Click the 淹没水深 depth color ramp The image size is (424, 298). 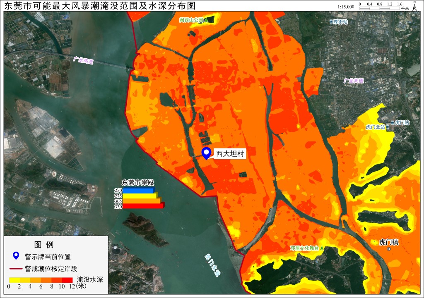coord(41,280)
